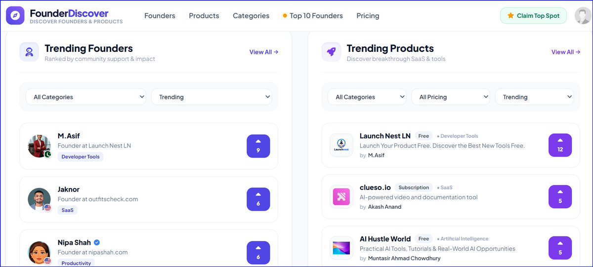The height and width of the screenshot is (267, 593).
Task: Open author Akash Anand link
Action: [384, 206]
